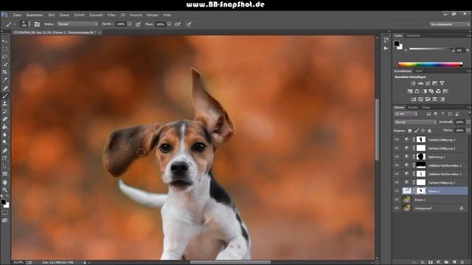Click toolbox foreground color swatch

coord(3,202)
